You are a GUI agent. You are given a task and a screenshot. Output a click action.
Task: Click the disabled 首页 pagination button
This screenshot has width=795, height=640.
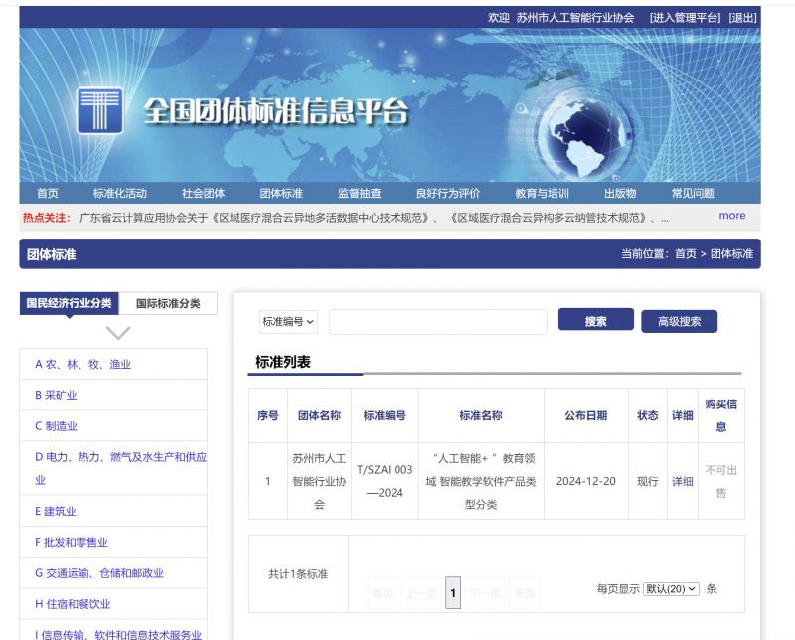point(383,593)
